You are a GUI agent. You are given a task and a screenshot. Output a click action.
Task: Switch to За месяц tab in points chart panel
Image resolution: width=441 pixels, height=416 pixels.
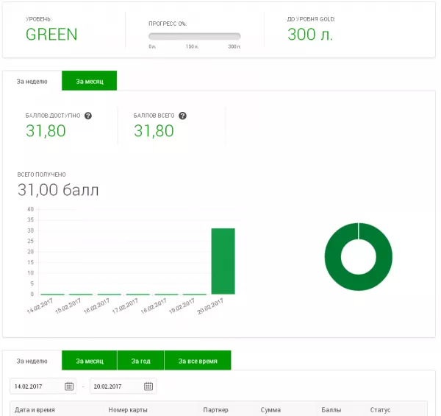[89, 81]
